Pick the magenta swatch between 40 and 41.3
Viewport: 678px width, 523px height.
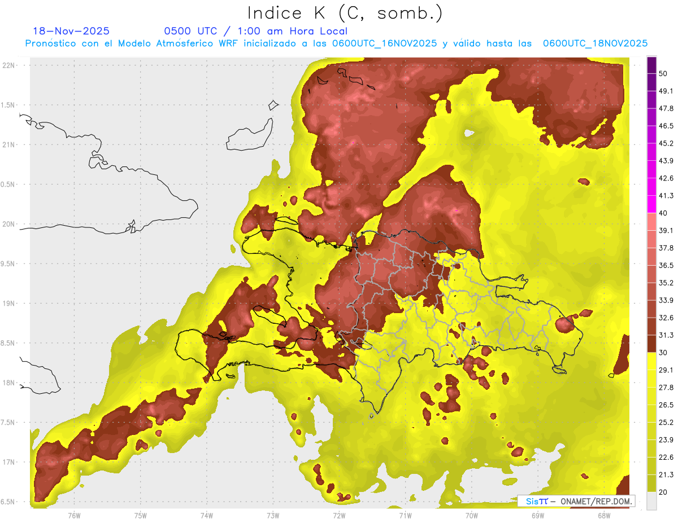(x=651, y=204)
